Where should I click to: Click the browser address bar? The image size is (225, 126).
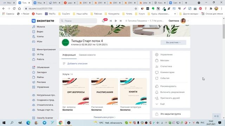(x=81, y=8)
